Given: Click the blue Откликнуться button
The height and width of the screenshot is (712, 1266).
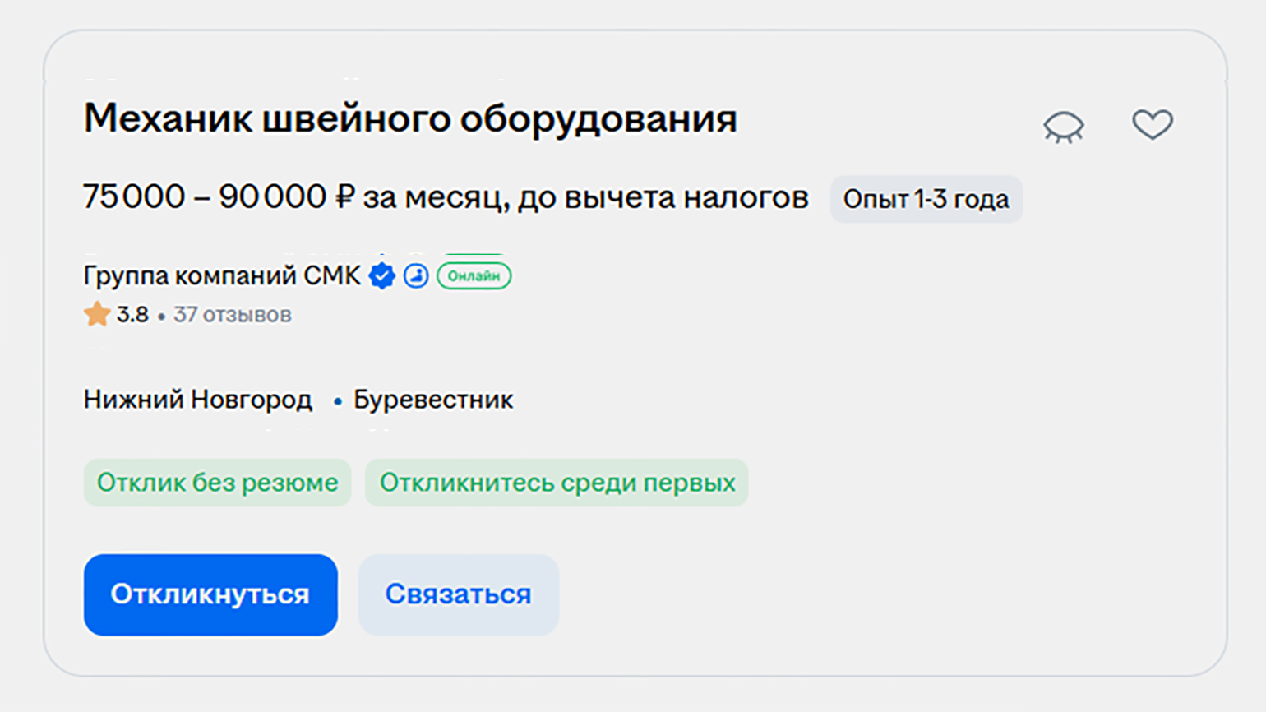Looking at the screenshot, I should (210, 594).
